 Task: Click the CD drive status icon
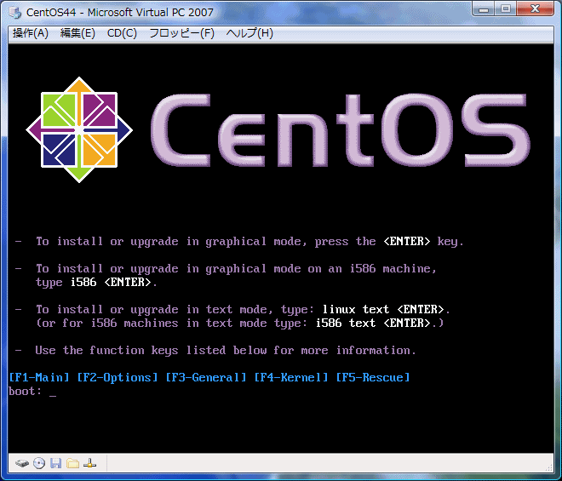[x=39, y=463]
